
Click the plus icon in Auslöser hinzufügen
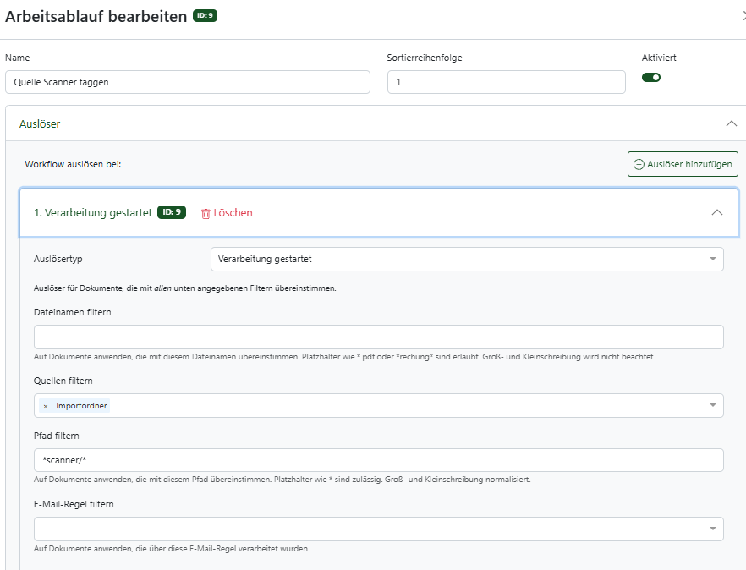click(x=639, y=164)
